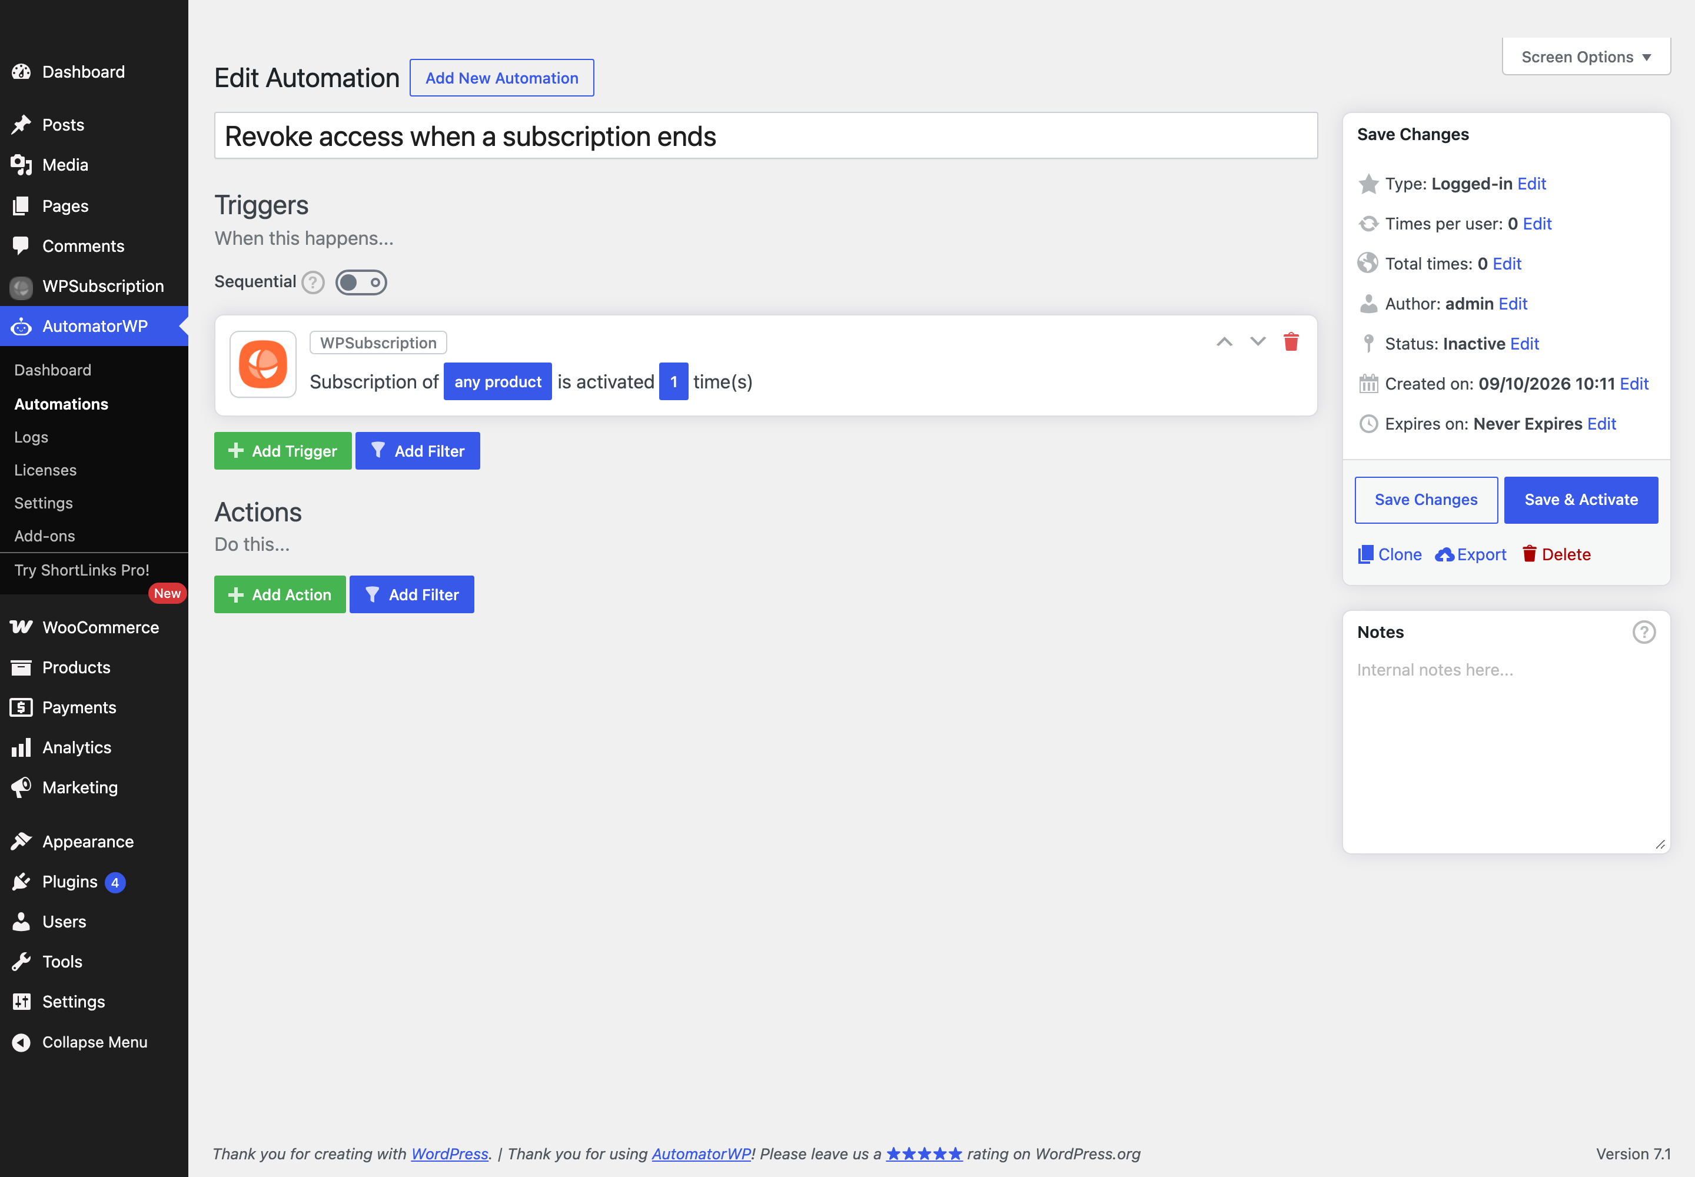
Task: Open the Notes help question mark icon
Action: (1644, 633)
